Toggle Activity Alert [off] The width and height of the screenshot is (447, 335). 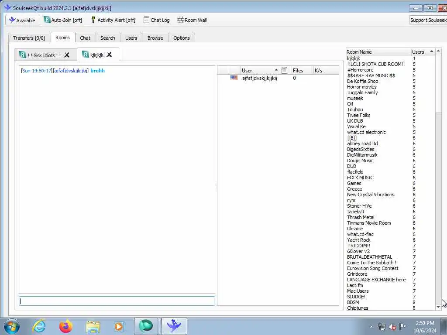[x=113, y=20]
